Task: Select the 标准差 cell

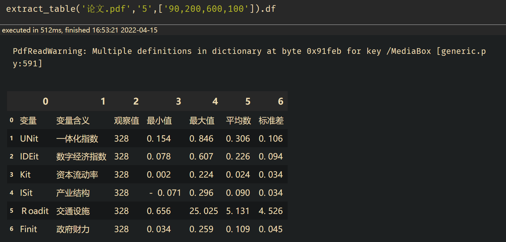Action: [x=271, y=121]
